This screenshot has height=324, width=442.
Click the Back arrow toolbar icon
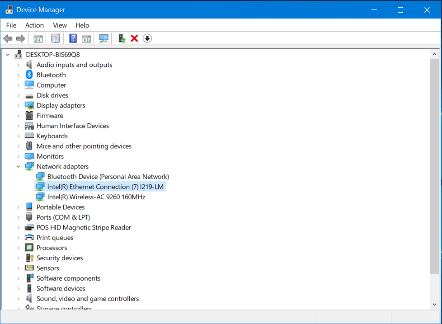[8, 38]
